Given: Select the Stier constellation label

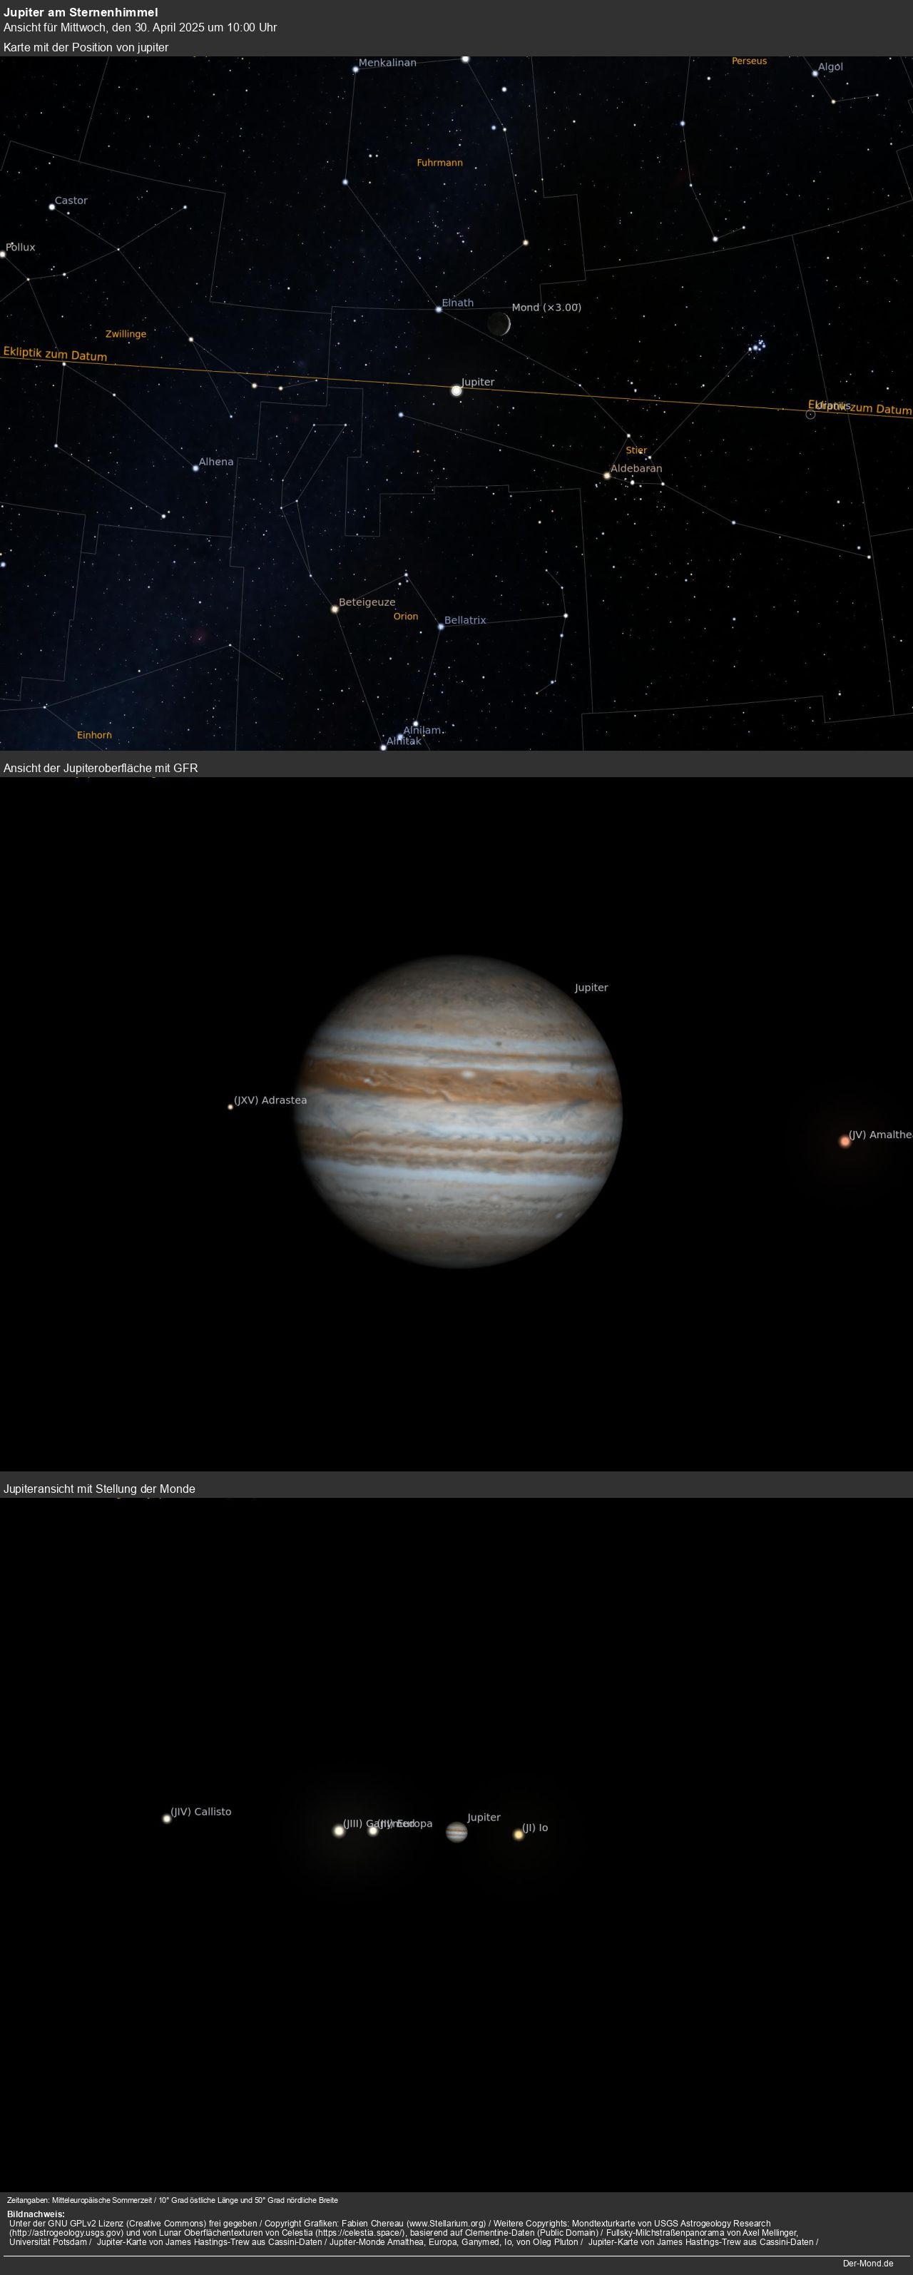Looking at the screenshot, I should pos(637,450).
